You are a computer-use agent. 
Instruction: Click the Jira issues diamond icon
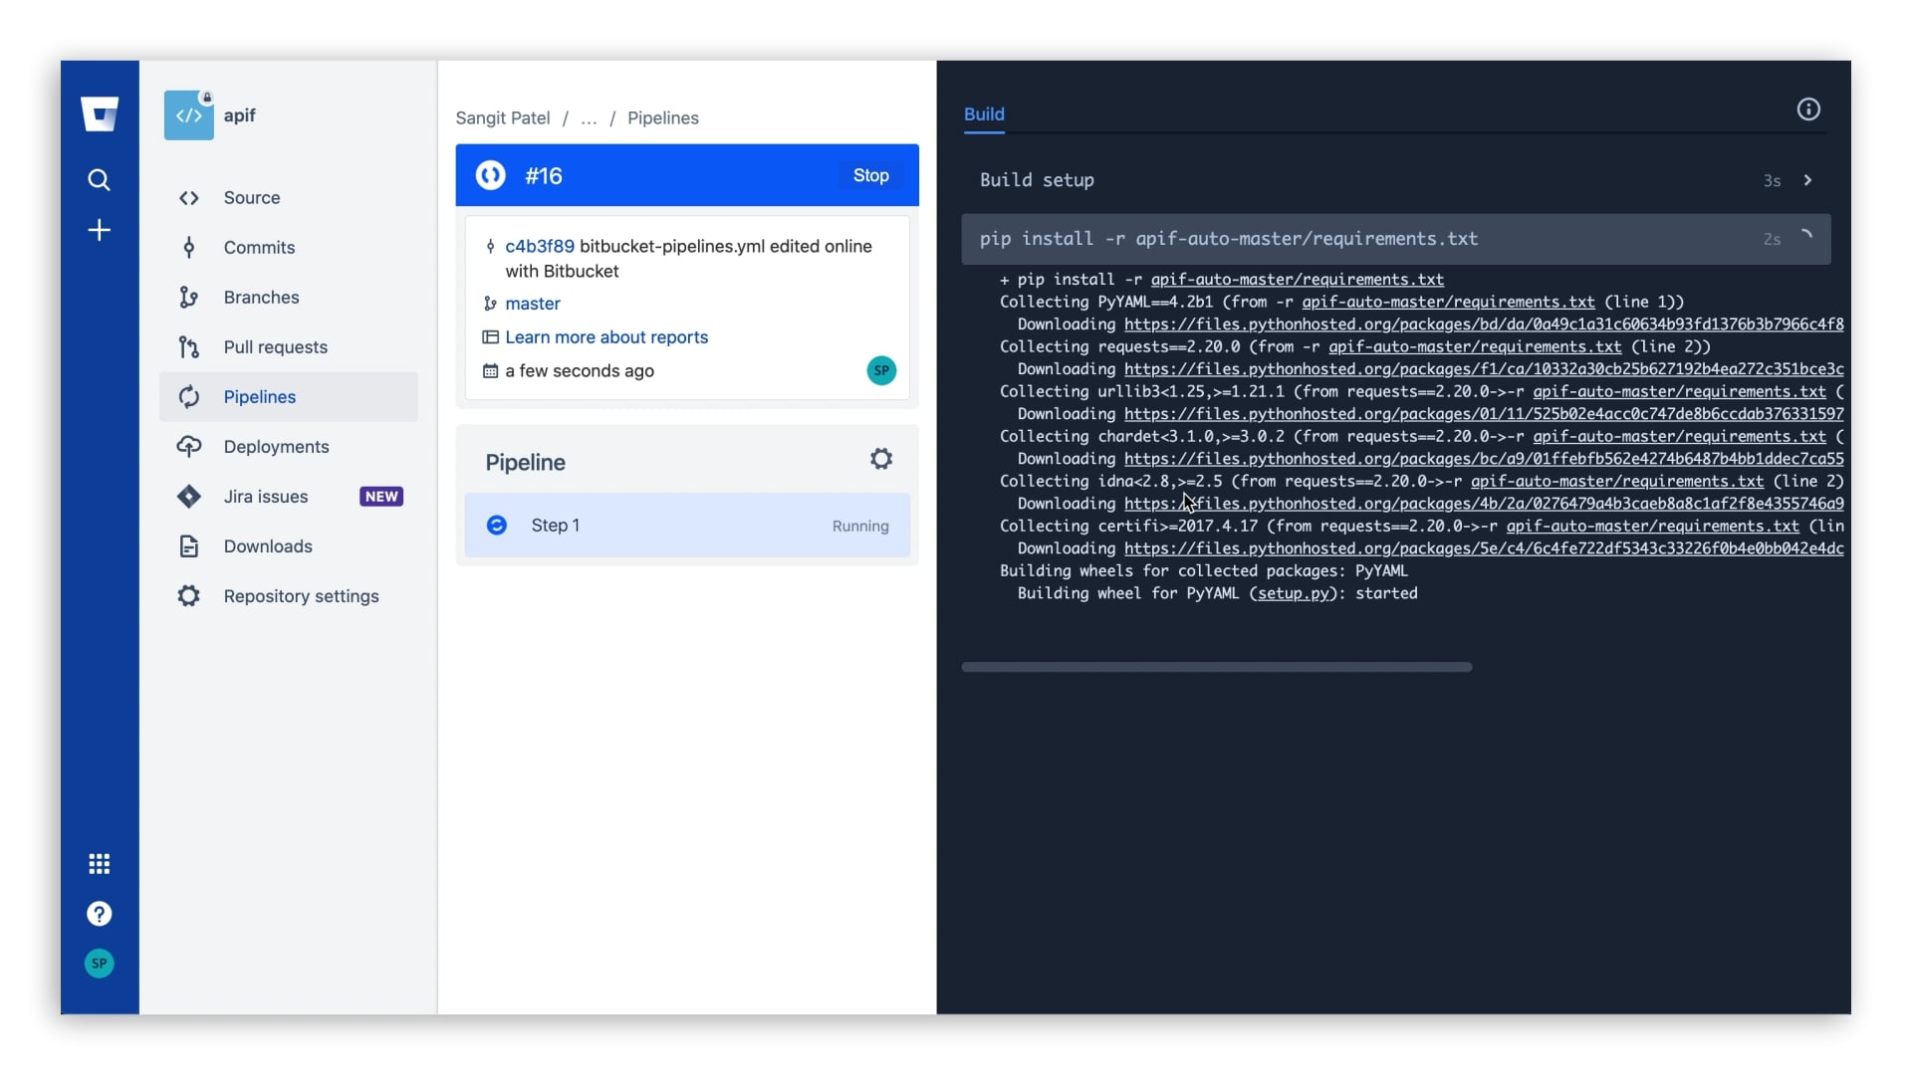189,497
